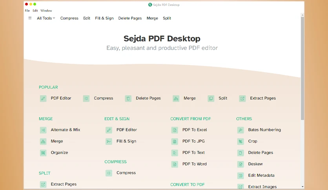Click the PDF Editor icon in Edit & Sign
This screenshot has width=328, height=190.
click(x=109, y=130)
